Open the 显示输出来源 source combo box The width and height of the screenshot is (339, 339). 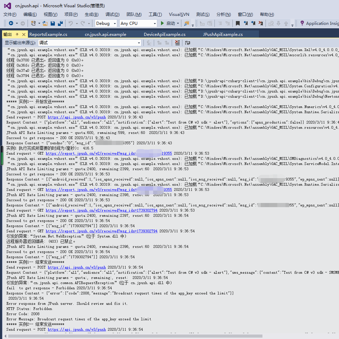90,43
